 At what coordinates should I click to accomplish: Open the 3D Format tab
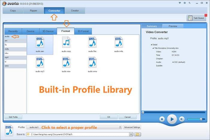[x=83, y=31]
